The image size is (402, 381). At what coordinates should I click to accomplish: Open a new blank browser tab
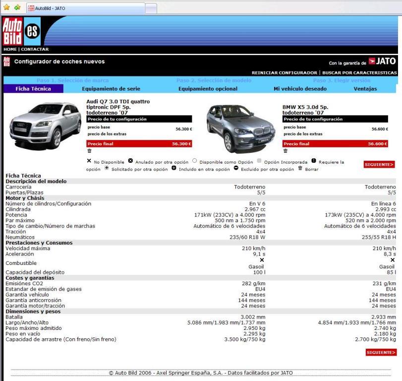click(x=151, y=8)
